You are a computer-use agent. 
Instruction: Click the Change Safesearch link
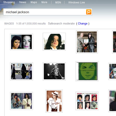[83, 23]
